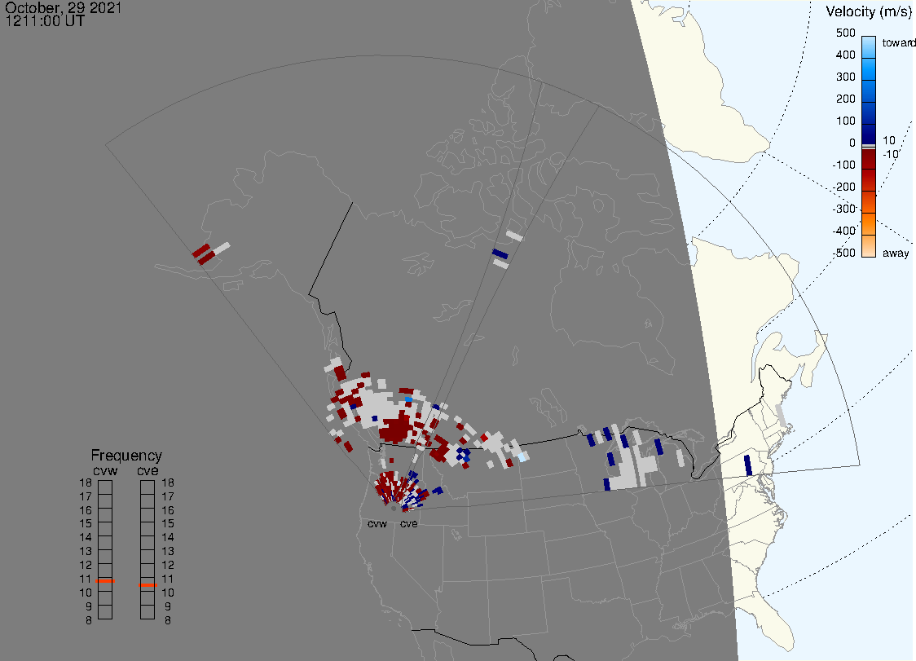916x661 pixels.
Task: Pick the pale peach bottom colorbar segment
Action: point(869,245)
